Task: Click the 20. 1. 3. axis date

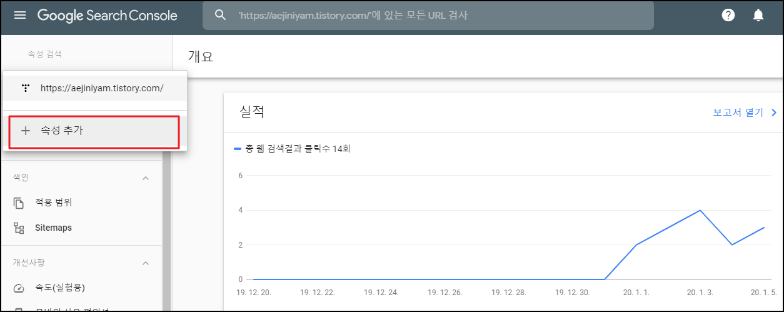Action: point(700,292)
